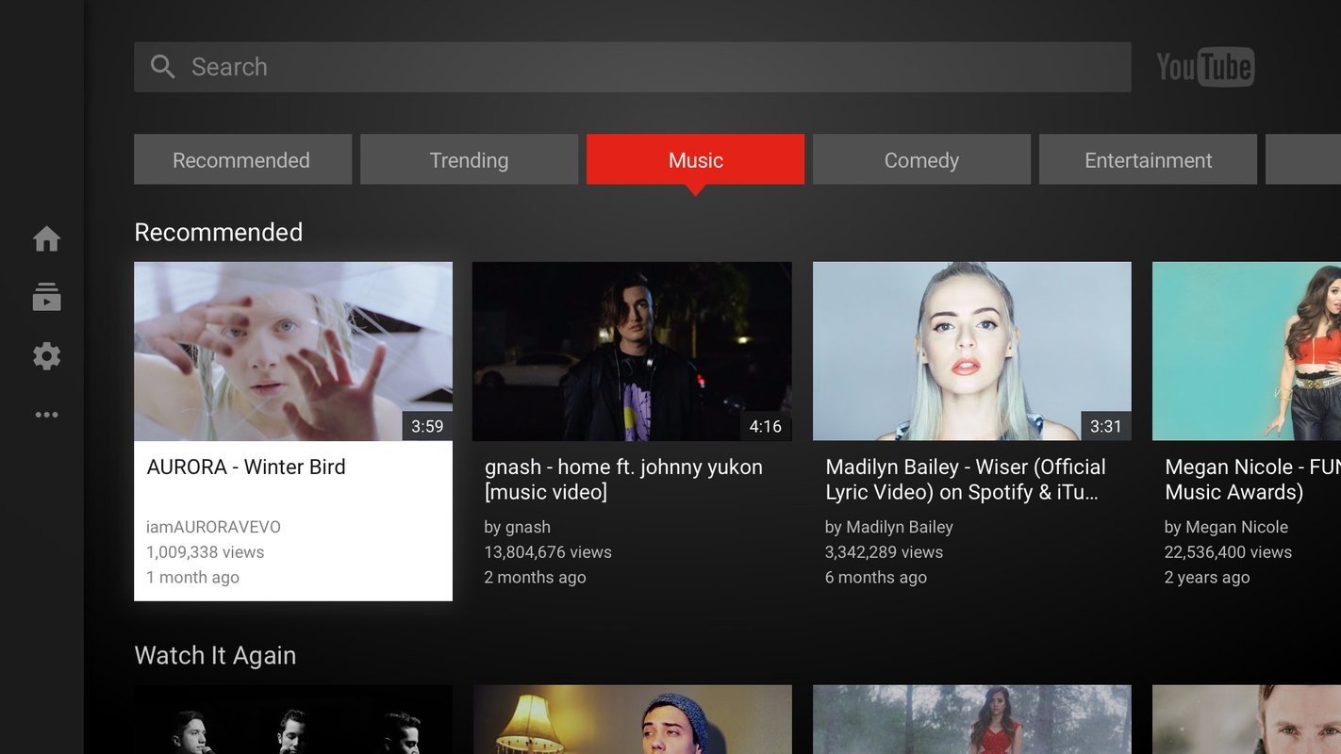This screenshot has height=754, width=1341.
Task: Open Settings via the gear icon
Action: click(x=46, y=355)
